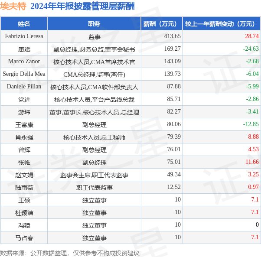The height and width of the screenshot is (257, 261).
Task: Click CMA总经理,监事(离任) position cell
Action: pos(94,75)
